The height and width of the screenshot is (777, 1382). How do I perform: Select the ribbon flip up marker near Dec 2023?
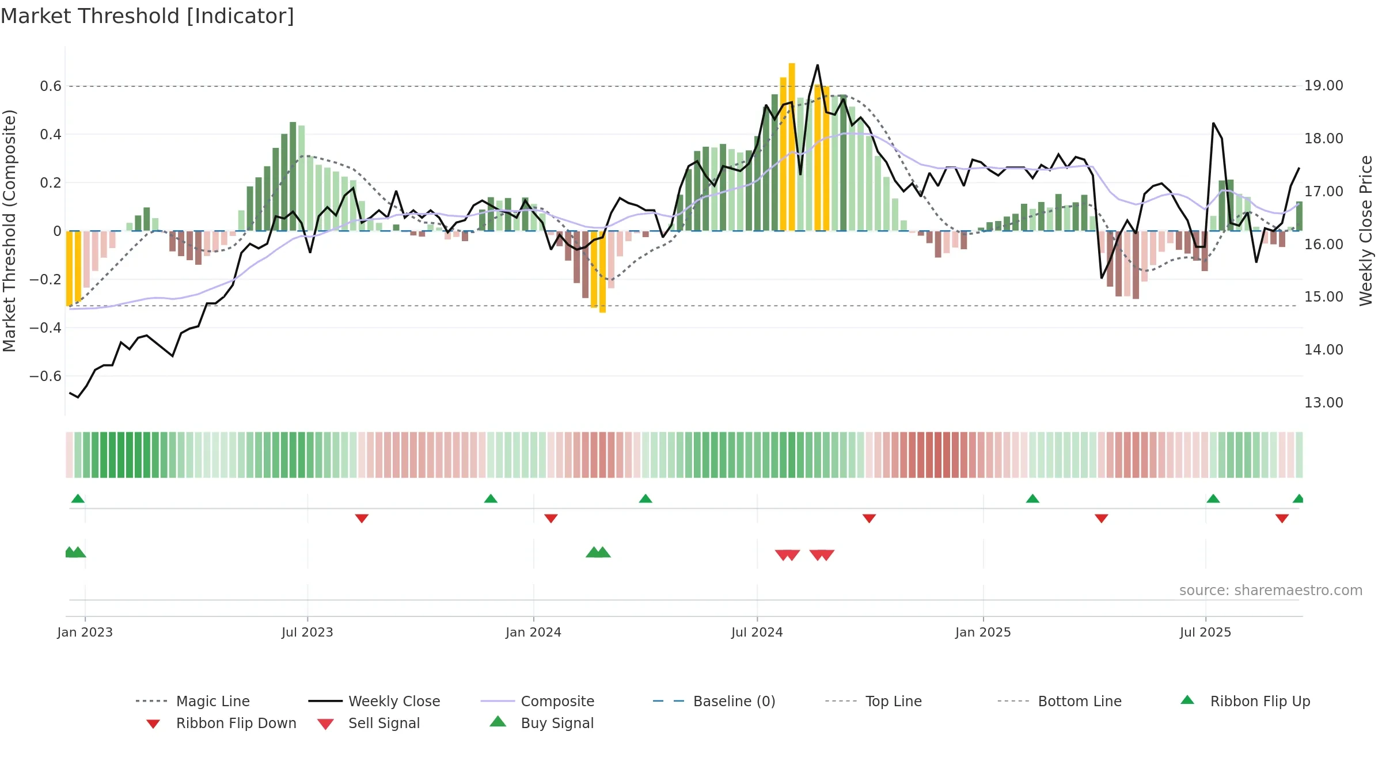click(x=491, y=498)
